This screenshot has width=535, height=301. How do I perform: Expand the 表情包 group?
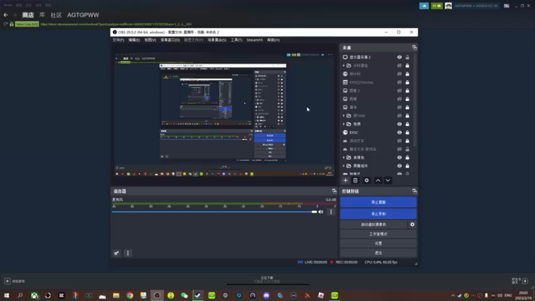point(344,158)
